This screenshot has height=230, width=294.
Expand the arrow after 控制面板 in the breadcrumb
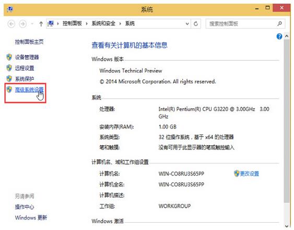pos(87,24)
